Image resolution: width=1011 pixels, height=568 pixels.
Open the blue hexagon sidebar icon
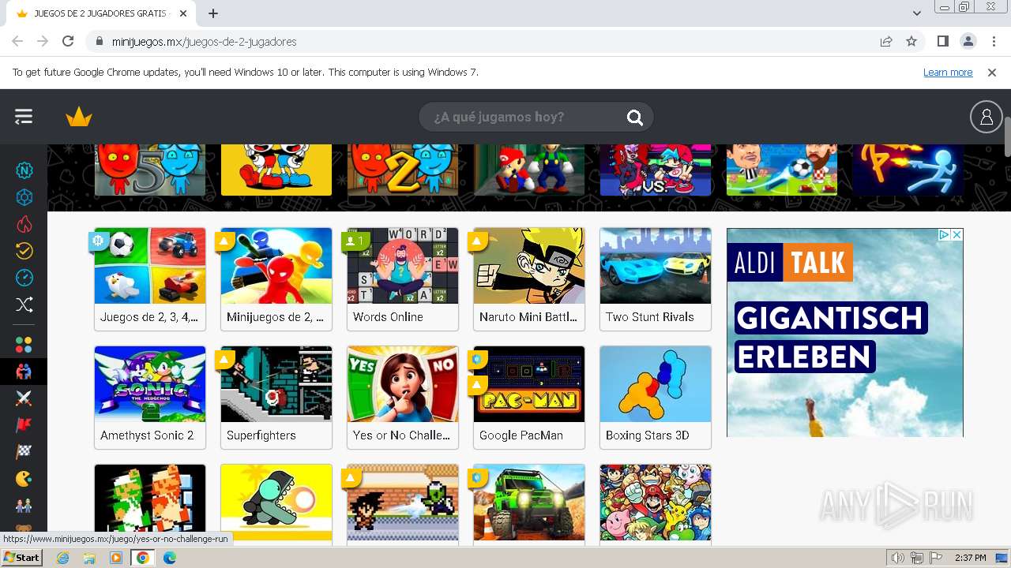(24, 197)
